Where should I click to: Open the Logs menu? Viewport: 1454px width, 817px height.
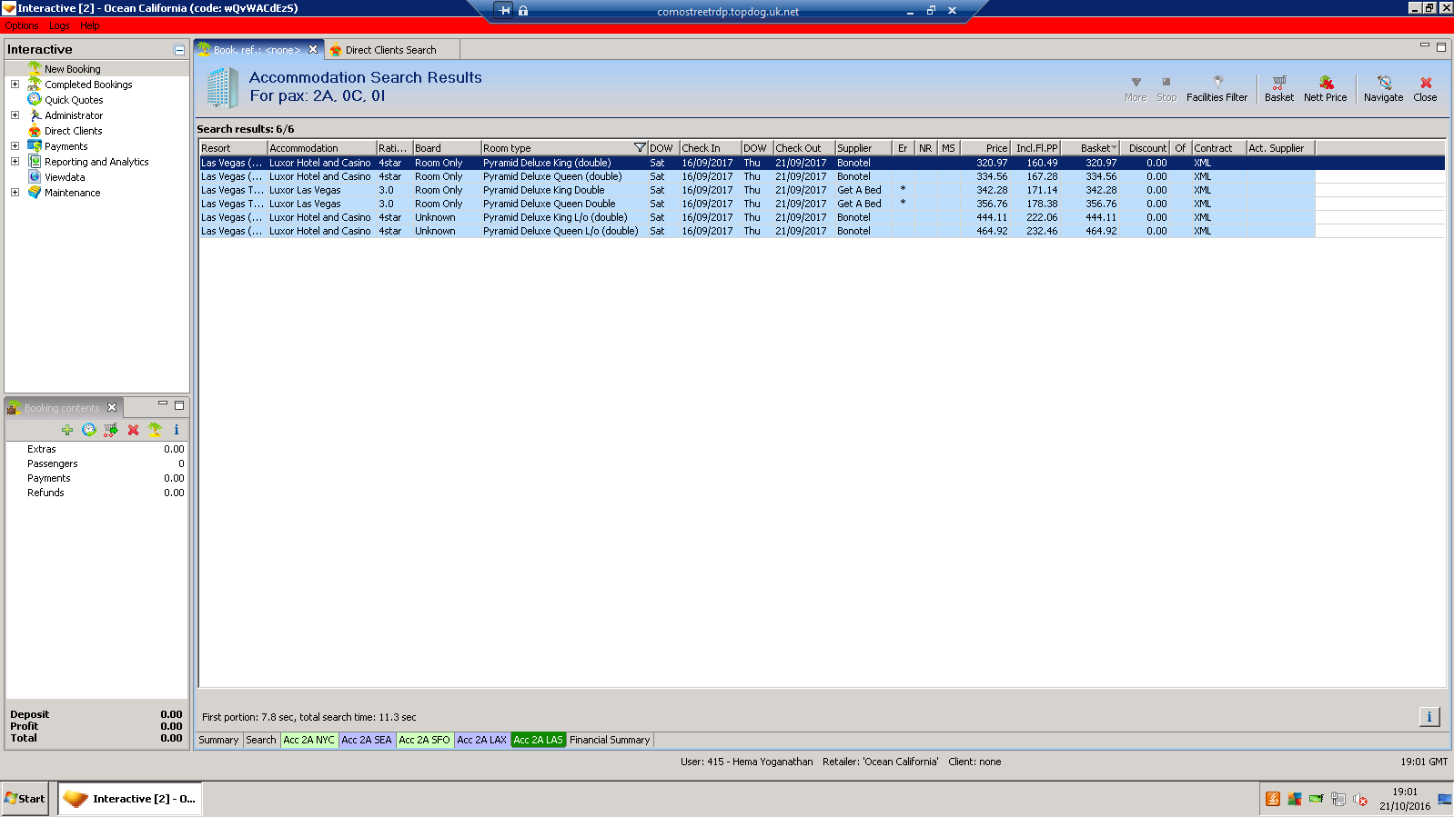pyautogui.click(x=59, y=25)
